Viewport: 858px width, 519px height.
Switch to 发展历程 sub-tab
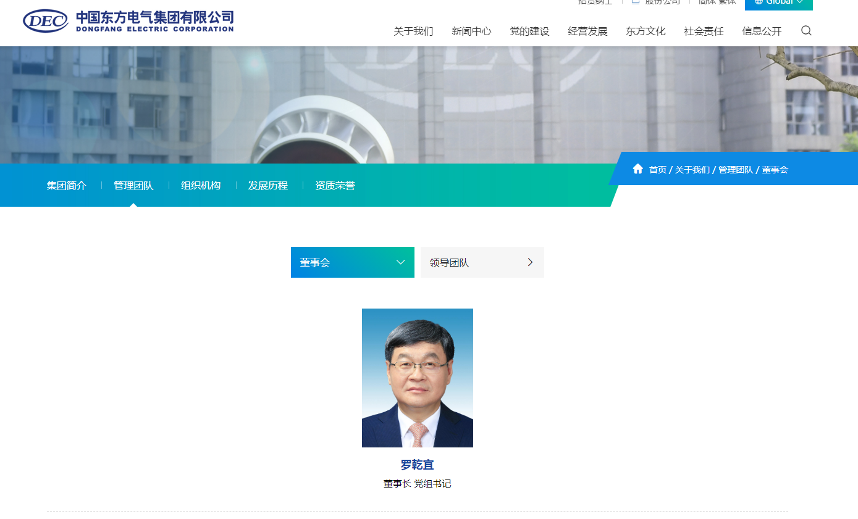click(x=268, y=185)
